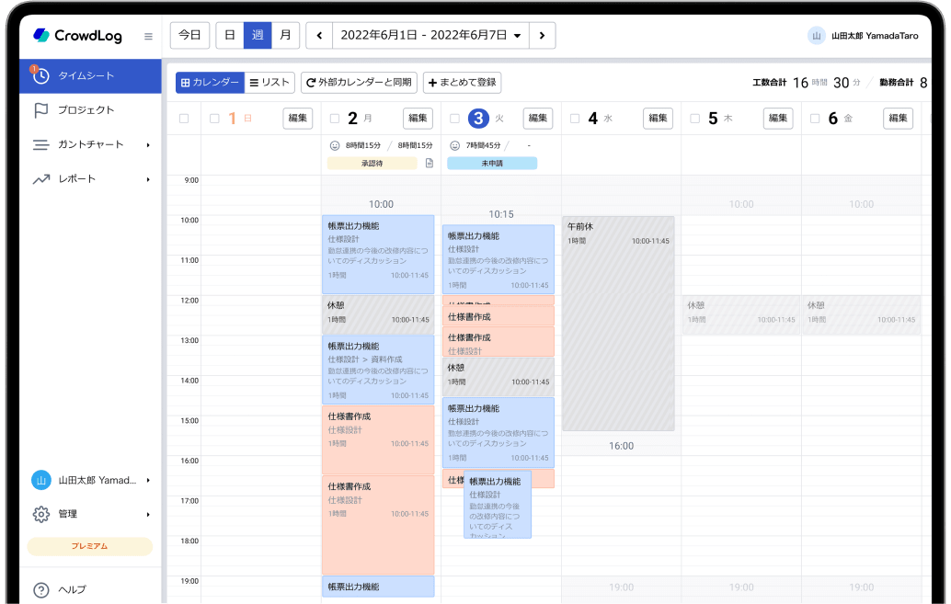Tick the checkbox for day 2 Monday

tap(335, 119)
